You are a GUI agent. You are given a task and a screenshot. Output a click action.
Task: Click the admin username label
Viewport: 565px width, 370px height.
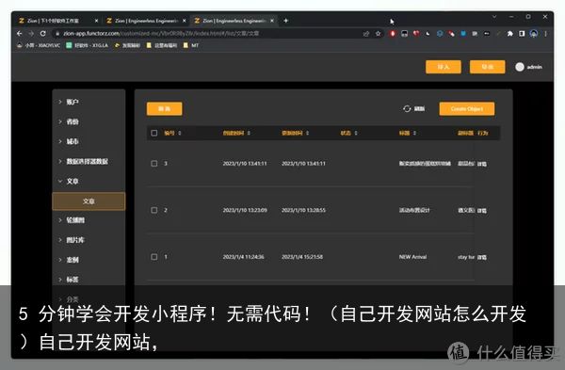point(534,67)
